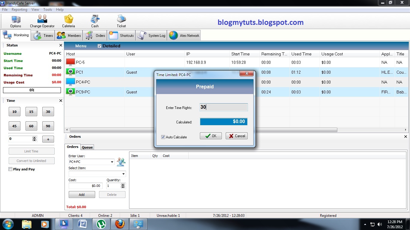Open the View menu

coord(35,10)
